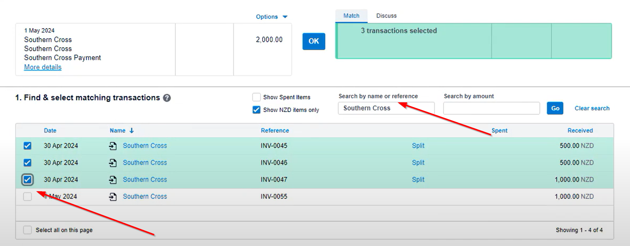The height and width of the screenshot is (246, 630).
Task: Click Split link for INV-0045
Action: tap(418, 146)
